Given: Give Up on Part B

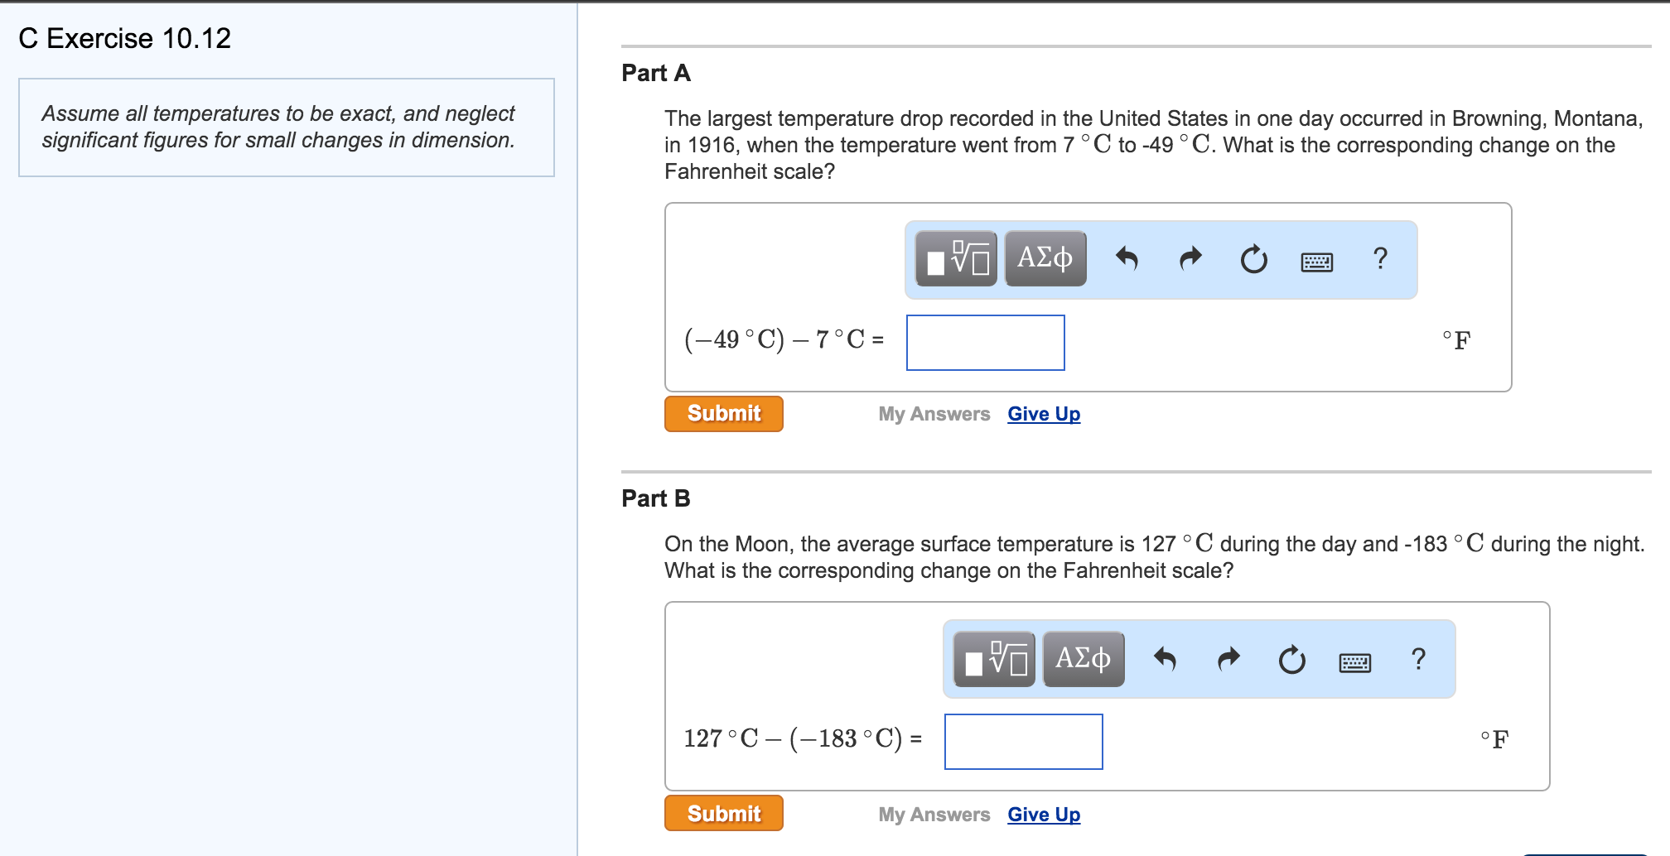Looking at the screenshot, I should pyautogui.click(x=1043, y=814).
